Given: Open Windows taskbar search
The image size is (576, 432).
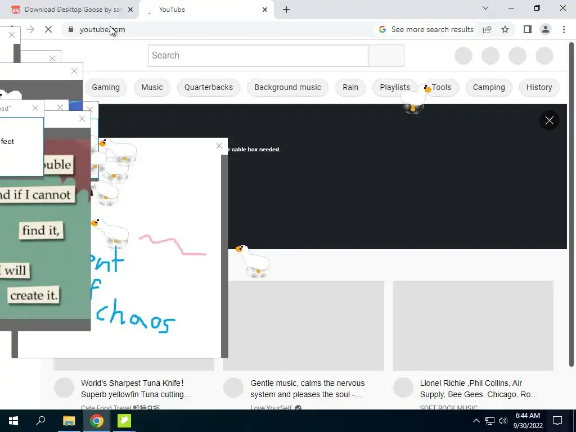Looking at the screenshot, I should tap(40, 421).
